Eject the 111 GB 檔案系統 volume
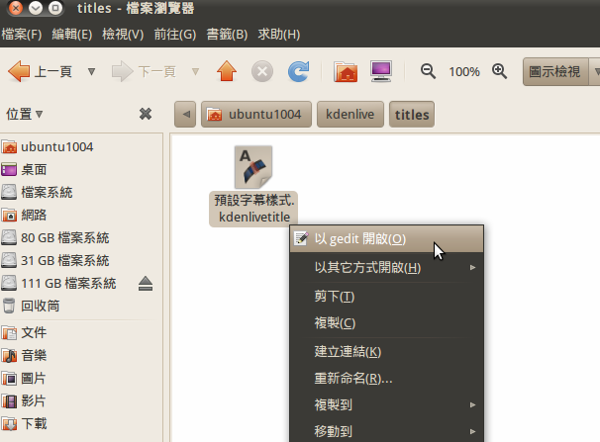 click(x=146, y=284)
